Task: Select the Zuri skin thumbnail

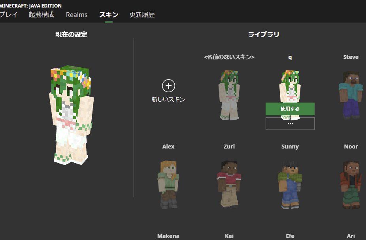Action: point(229,185)
